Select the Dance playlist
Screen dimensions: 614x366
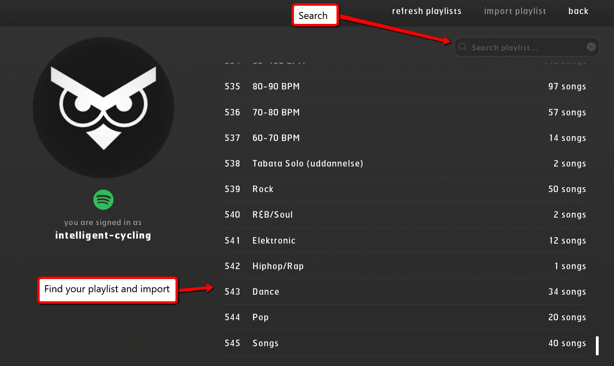pyautogui.click(x=266, y=292)
